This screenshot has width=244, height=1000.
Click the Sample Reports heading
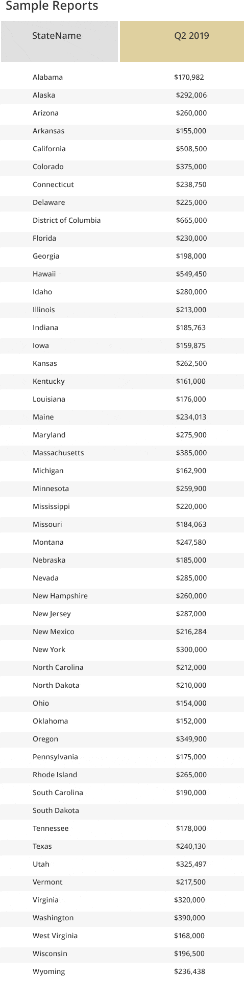52,7
